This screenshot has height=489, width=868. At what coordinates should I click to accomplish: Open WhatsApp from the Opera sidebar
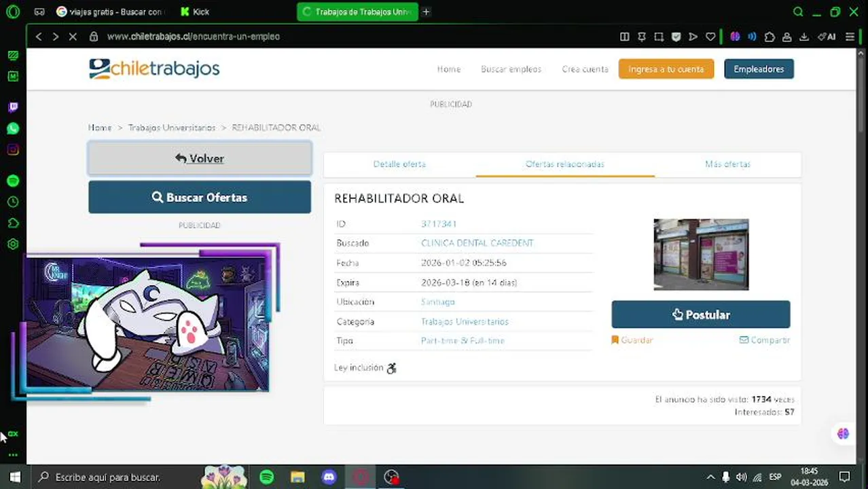13,128
